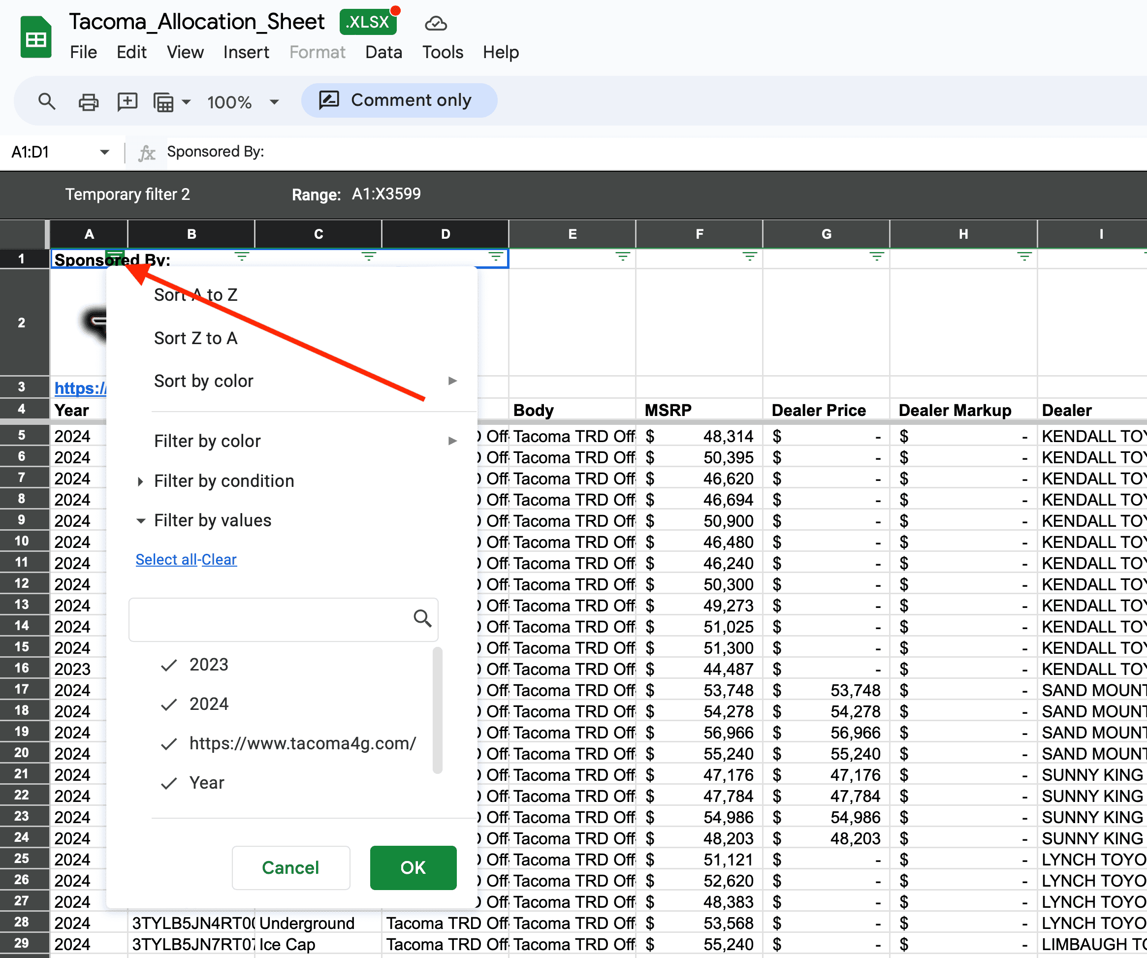The width and height of the screenshot is (1147, 958).
Task: Open the Tools menu
Action: [x=443, y=53]
